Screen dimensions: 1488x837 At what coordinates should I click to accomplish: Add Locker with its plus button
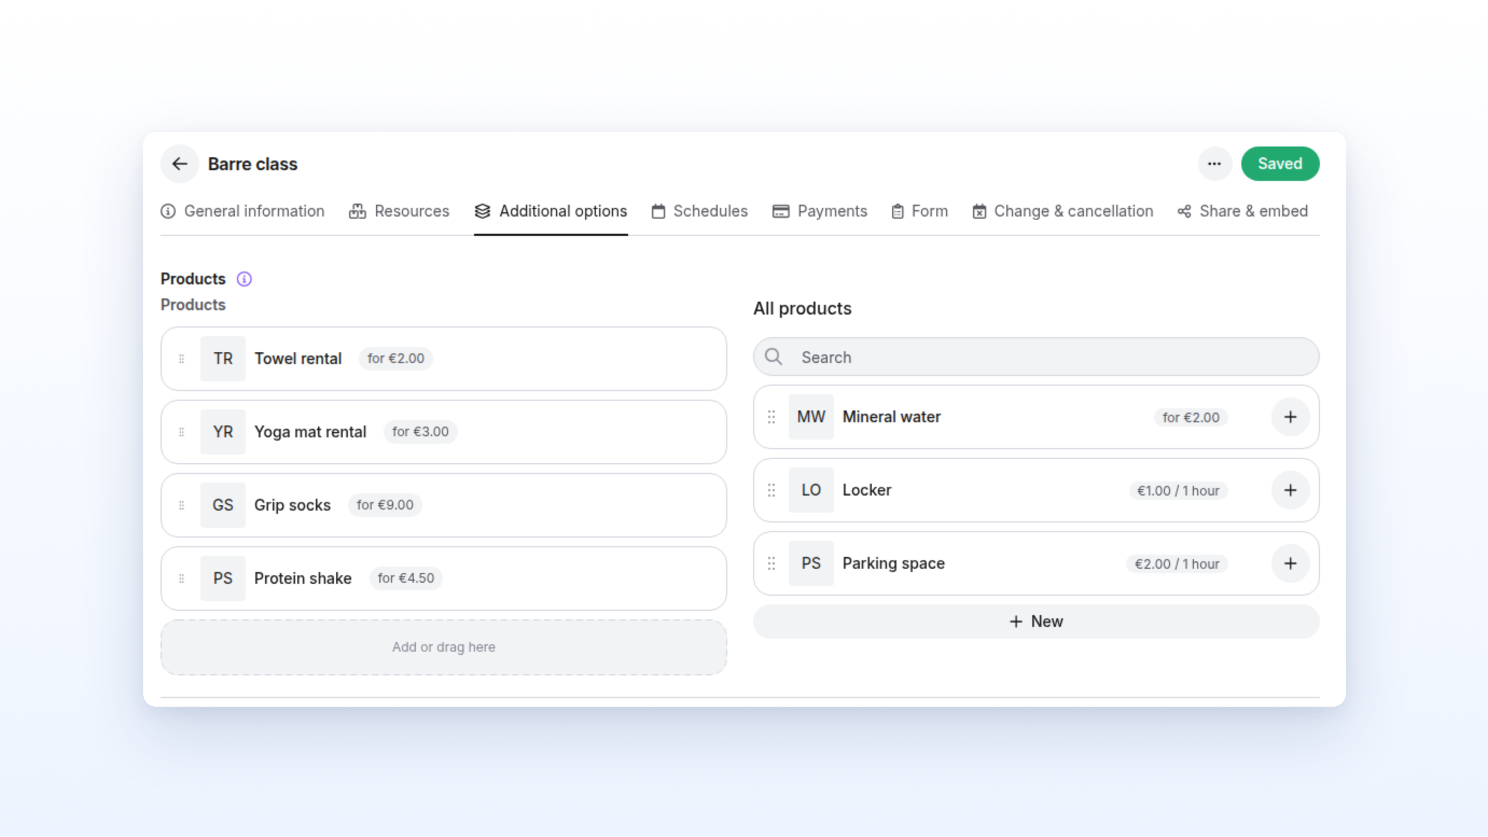pos(1290,491)
